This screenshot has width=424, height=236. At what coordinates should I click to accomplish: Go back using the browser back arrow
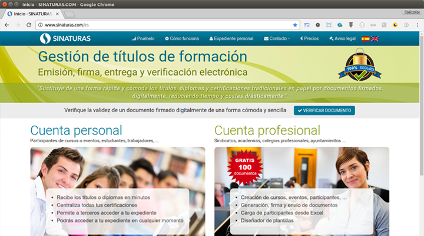[x=6, y=25]
